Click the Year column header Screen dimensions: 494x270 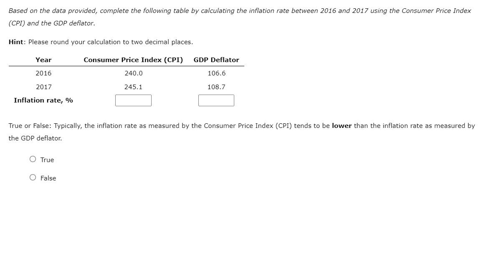pyautogui.click(x=43, y=60)
